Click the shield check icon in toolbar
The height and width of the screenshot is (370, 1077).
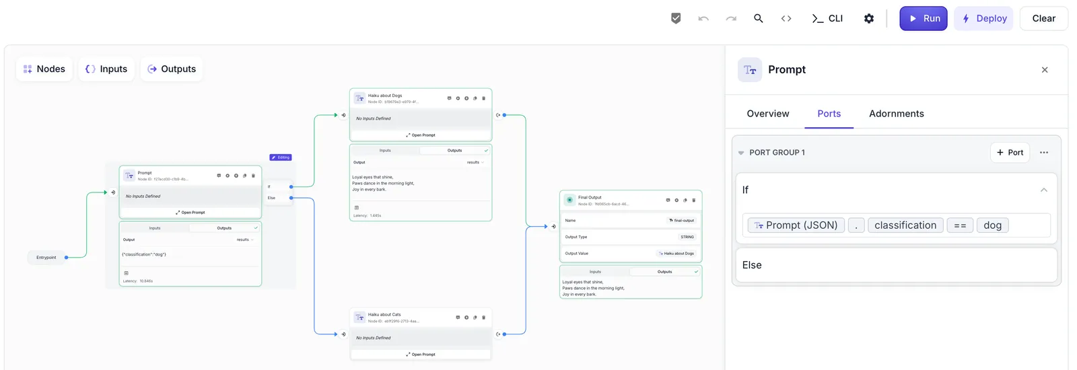676,18
